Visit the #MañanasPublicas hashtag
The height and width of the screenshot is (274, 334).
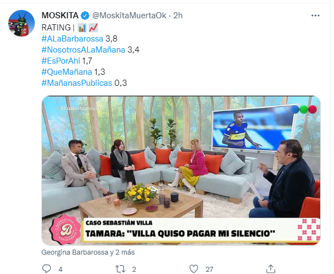[77, 83]
